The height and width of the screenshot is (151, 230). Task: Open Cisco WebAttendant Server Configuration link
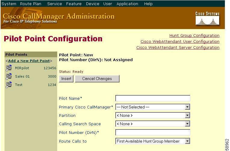click(x=178, y=47)
